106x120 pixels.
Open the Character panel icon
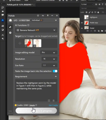[x=3, y=35]
